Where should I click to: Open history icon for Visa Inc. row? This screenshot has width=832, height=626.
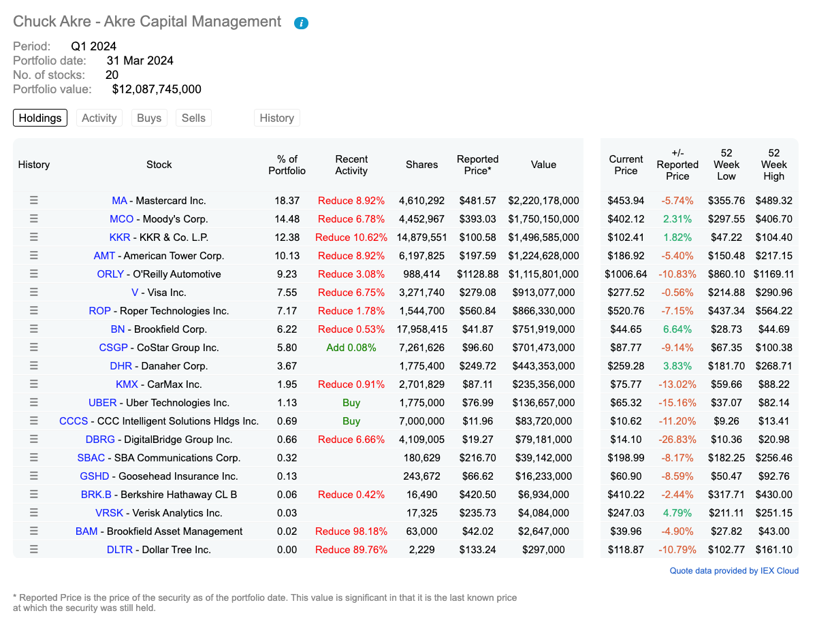pyautogui.click(x=34, y=293)
